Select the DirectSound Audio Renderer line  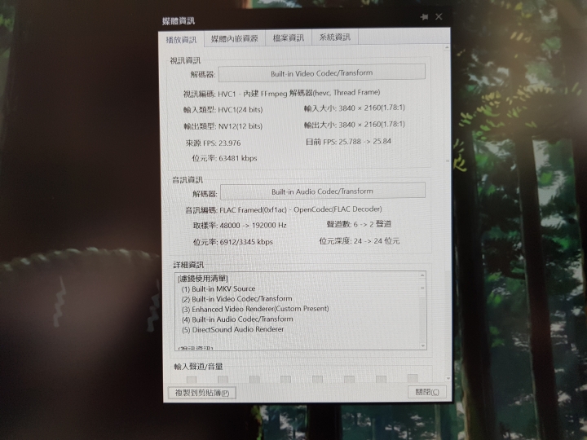click(233, 330)
